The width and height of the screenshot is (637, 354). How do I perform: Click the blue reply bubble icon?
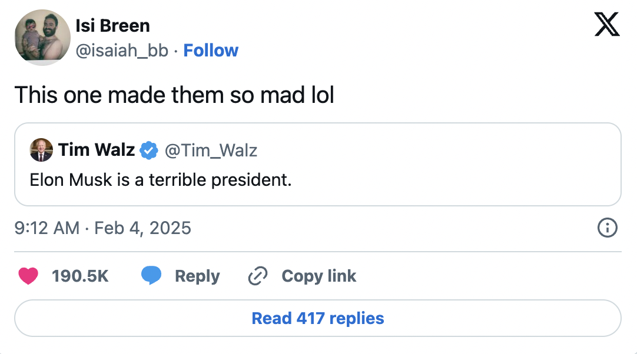(x=151, y=276)
